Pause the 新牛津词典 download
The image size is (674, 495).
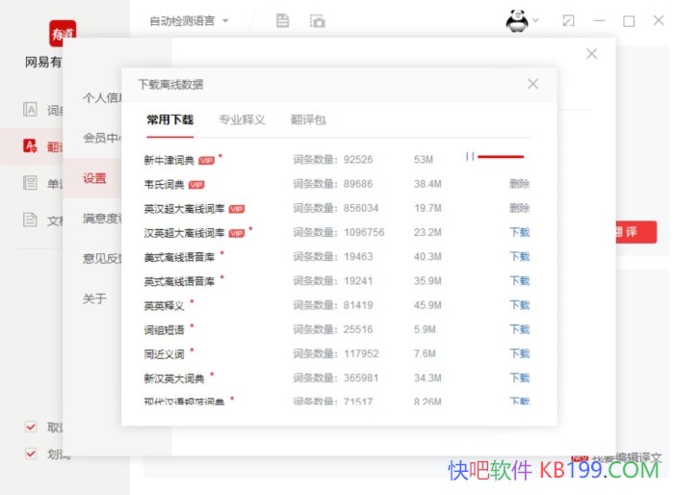(470, 156)
